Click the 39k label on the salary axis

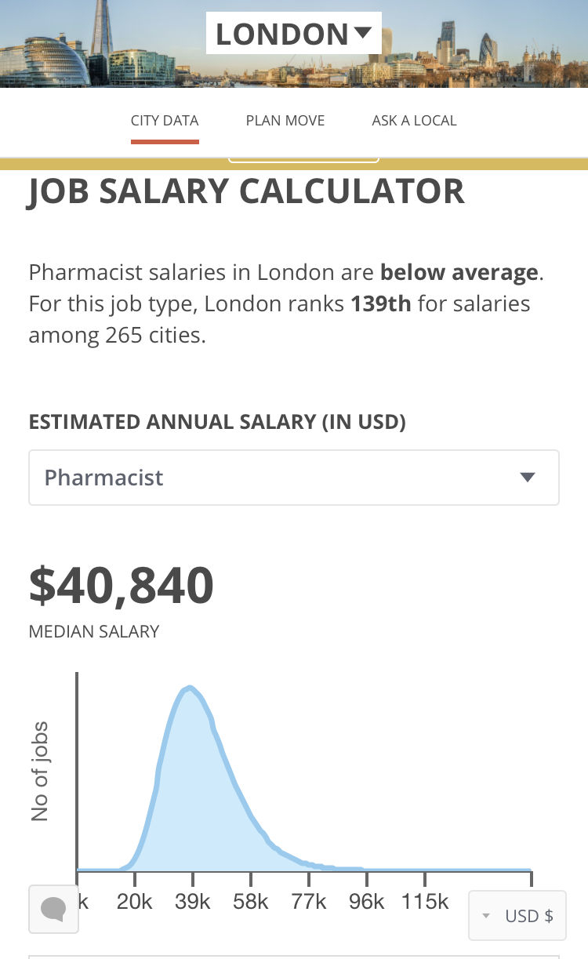pos(193,903)
